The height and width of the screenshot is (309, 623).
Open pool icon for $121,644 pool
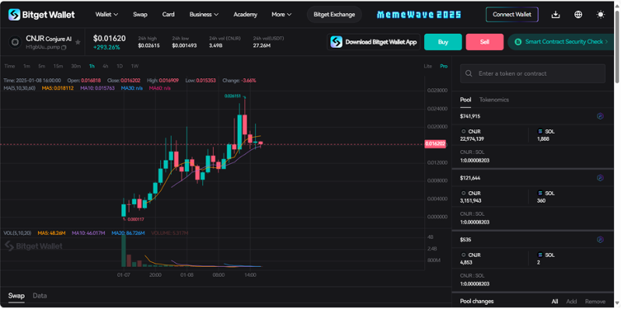[x=601, y=178]
